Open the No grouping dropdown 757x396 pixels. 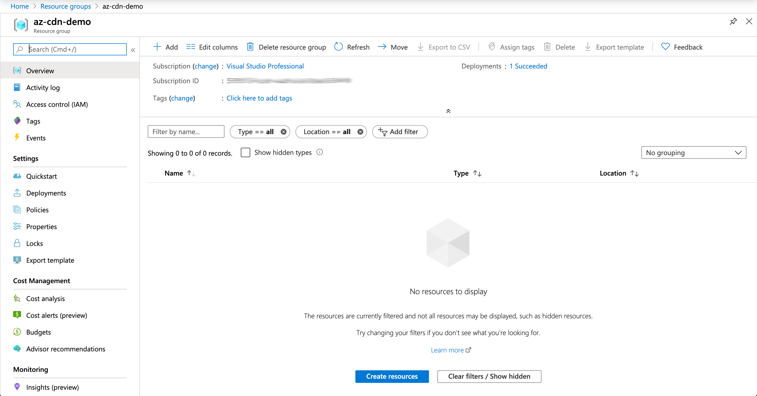[693, 152]
